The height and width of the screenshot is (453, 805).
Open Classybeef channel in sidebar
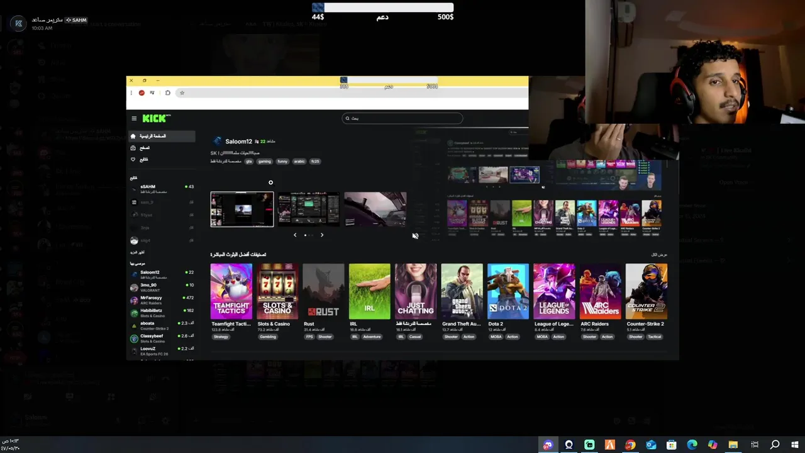[162, 338]
